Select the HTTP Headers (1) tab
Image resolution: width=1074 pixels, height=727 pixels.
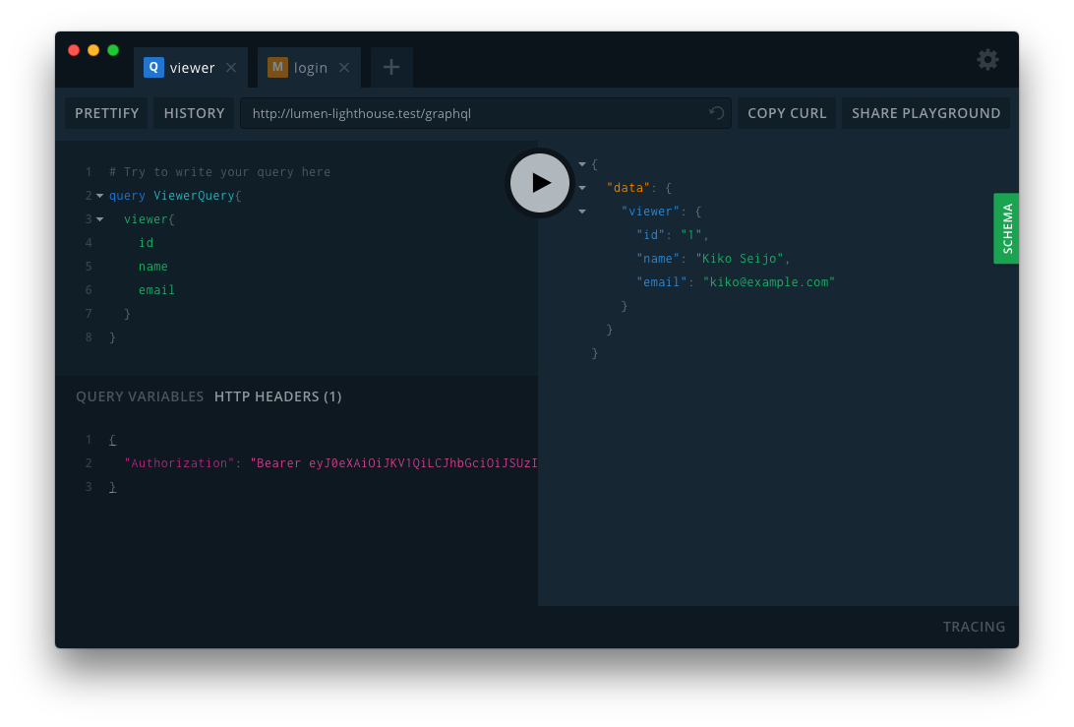coord(278,396)
